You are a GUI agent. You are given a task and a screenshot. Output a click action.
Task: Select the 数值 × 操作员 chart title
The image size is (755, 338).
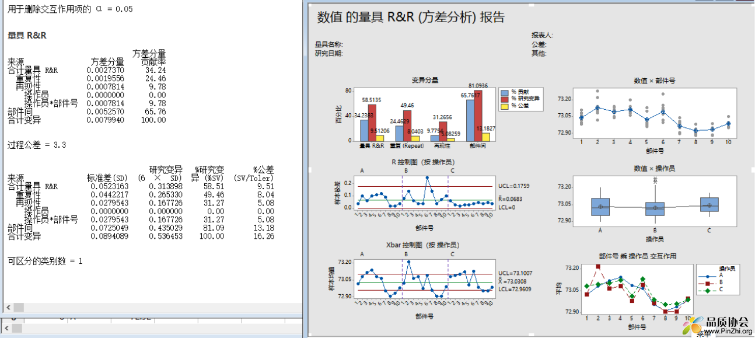[653, 168]
